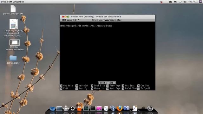The height and width of the screenshot is (114, 203).
Task: Click the 10:57 AM clock
Action: point(193,2)
